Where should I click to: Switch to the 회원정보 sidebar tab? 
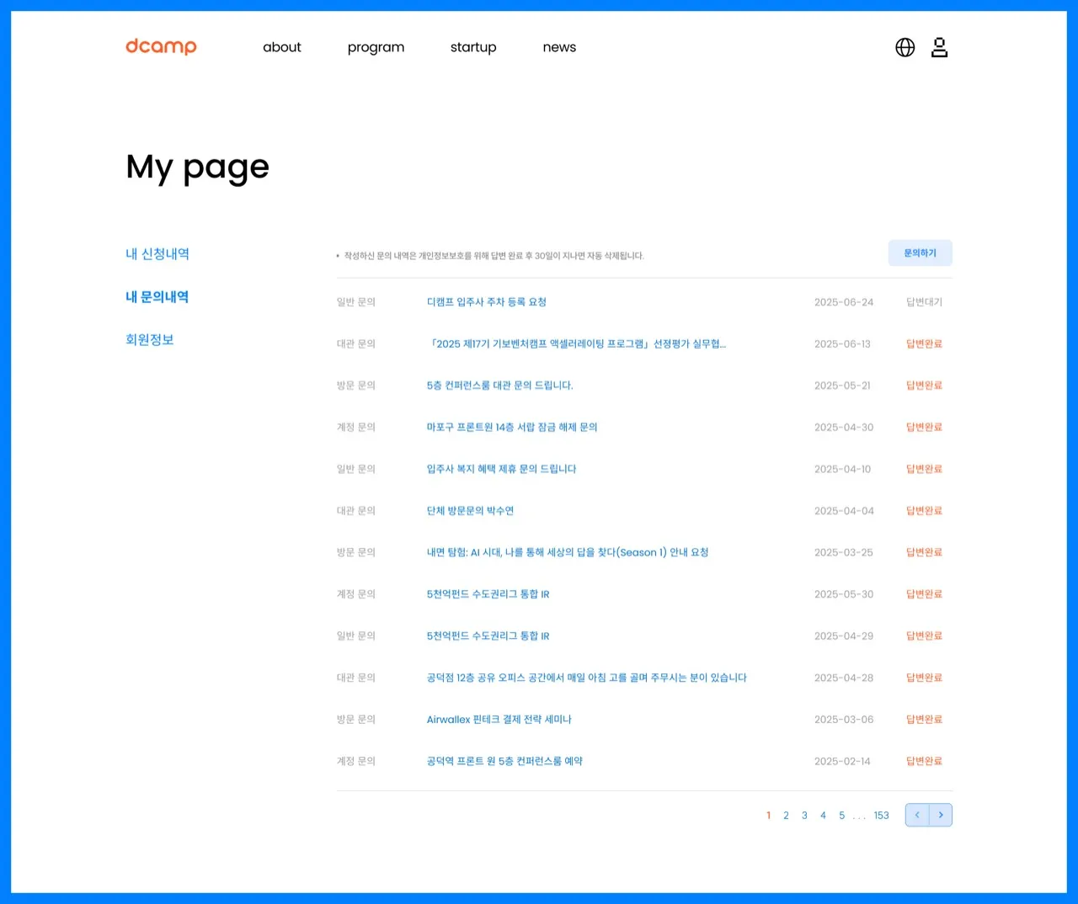click(x=150, y=340)
